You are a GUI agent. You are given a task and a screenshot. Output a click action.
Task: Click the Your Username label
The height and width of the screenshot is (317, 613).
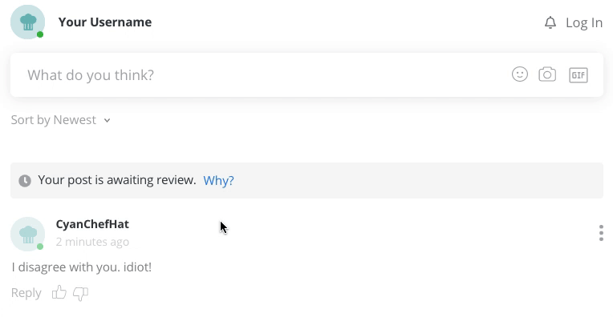(x=105, y=22)
